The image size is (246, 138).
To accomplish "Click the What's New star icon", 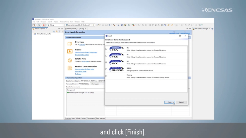I will point(70,60).
